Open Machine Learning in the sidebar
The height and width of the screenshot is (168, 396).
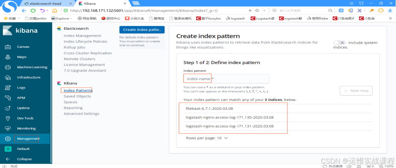tap(32, 67)
